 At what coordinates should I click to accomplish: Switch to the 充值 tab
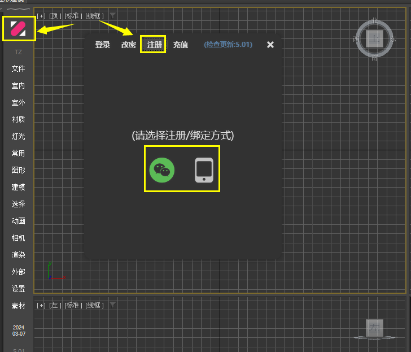click(x=181, y=45)
